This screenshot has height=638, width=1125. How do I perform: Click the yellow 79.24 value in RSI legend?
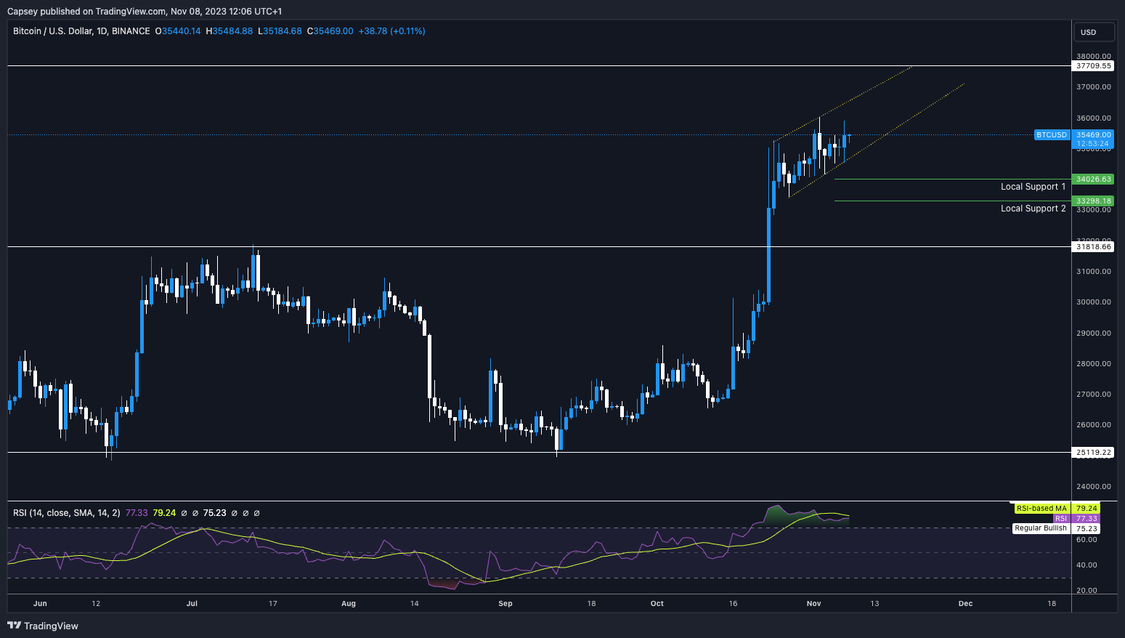pos(164,513)
